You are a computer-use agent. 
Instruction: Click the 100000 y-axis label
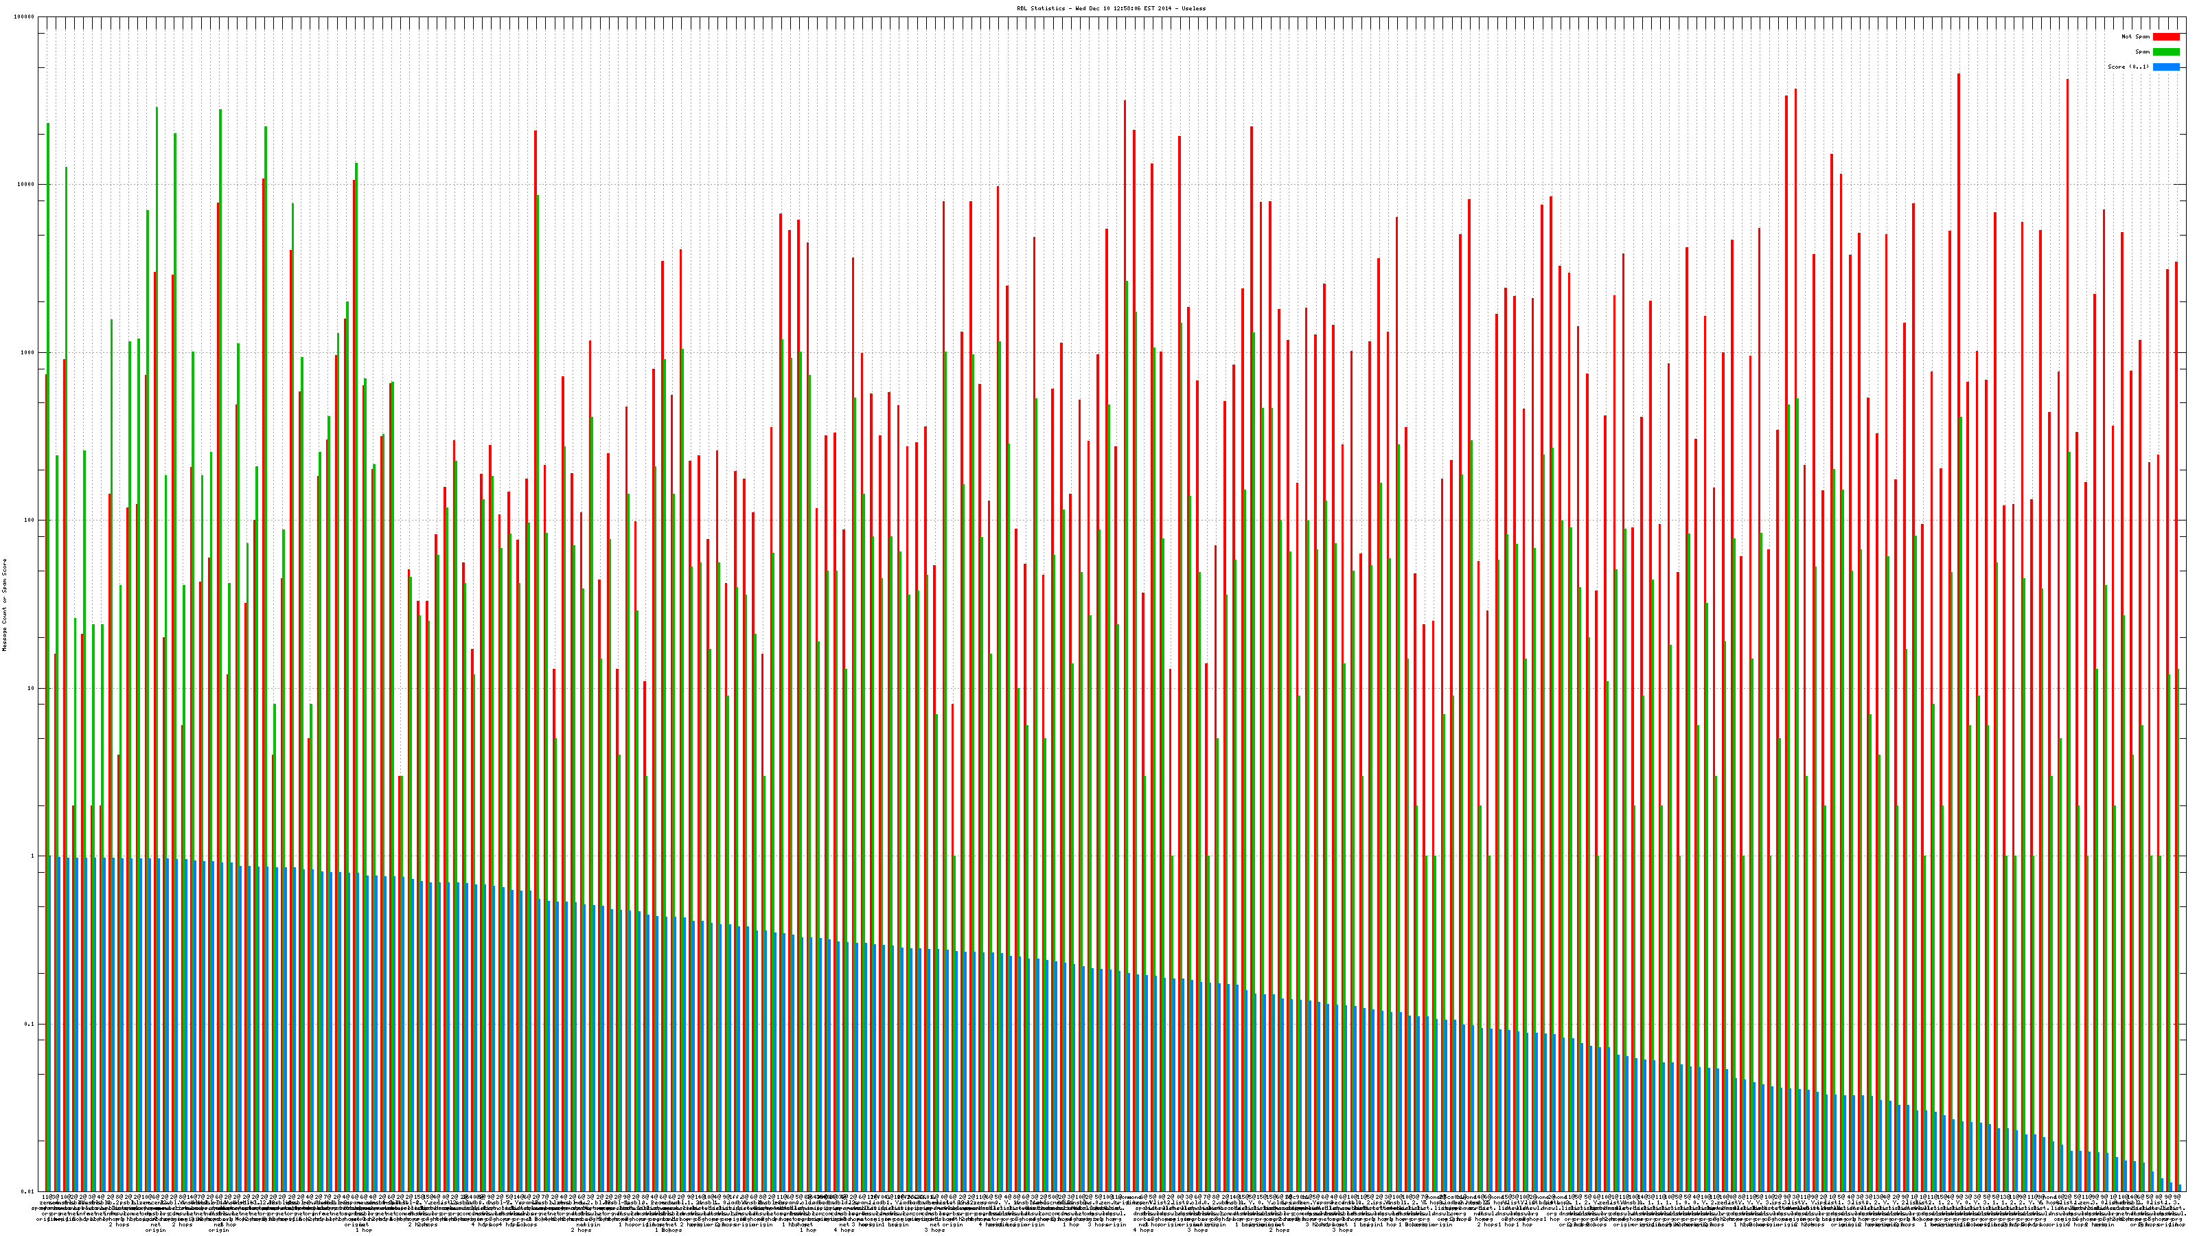[25, 17]
